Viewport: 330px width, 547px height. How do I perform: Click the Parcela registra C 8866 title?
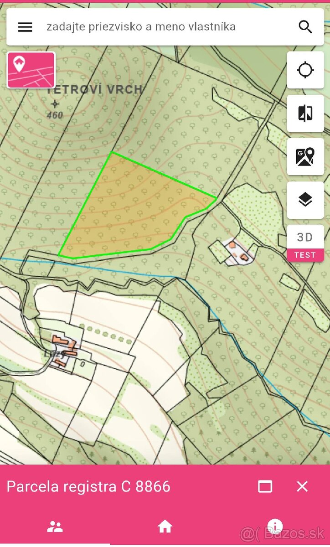point(88,486)
